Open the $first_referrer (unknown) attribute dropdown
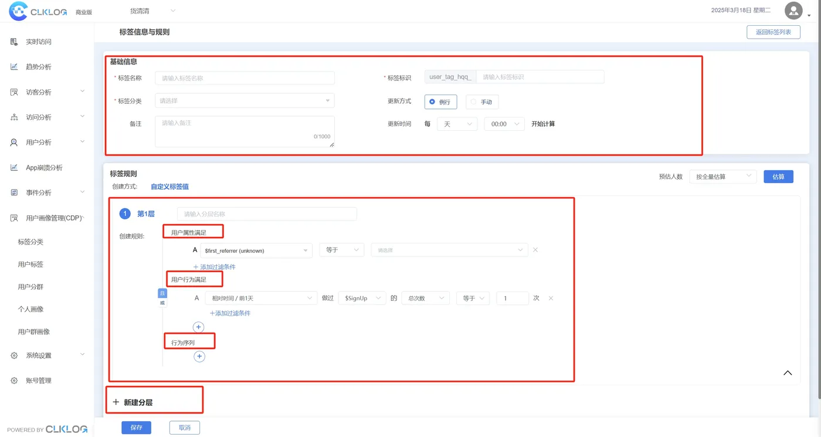Image resolution: width=821 pixels, height=437 pixels. [x=256, y=250]
